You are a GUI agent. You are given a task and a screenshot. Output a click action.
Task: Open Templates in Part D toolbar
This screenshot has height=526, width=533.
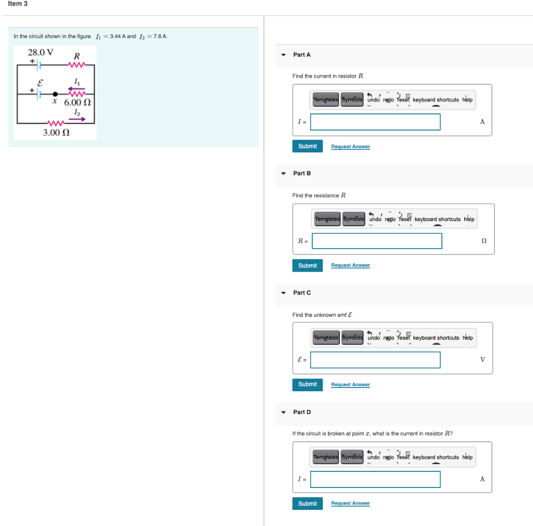[326, 457]
